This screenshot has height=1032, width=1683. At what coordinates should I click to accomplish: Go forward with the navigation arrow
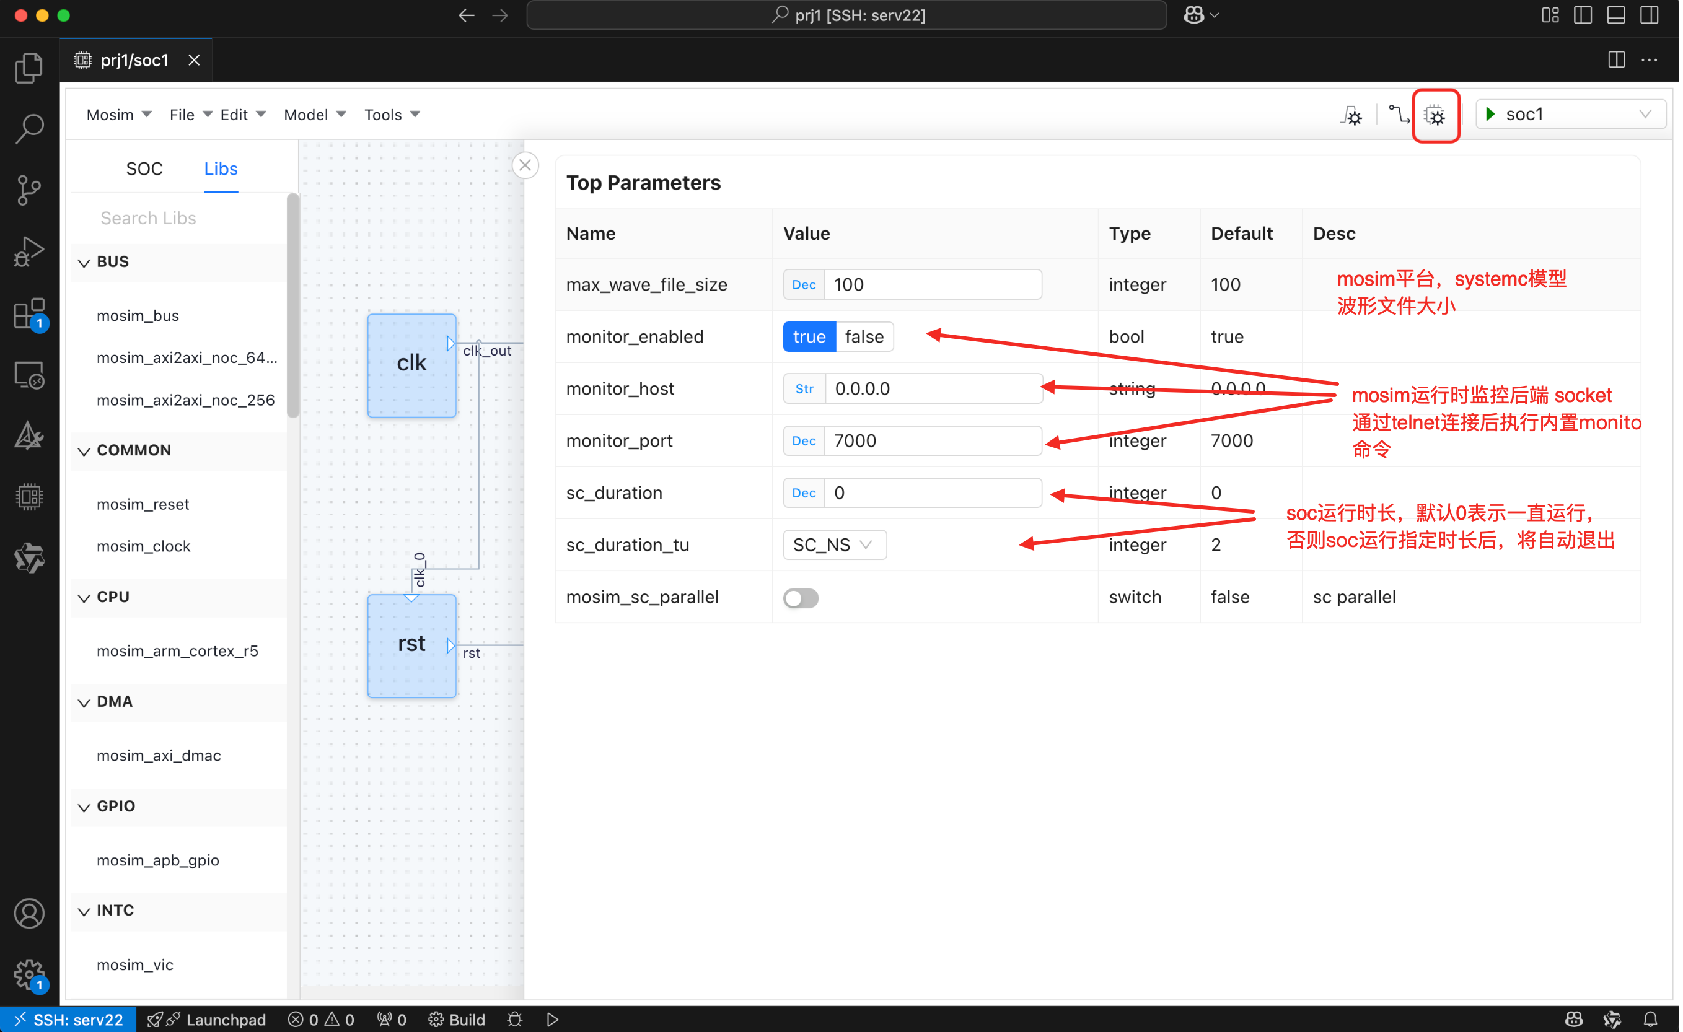pyautogui.click(x=500, y=15)
